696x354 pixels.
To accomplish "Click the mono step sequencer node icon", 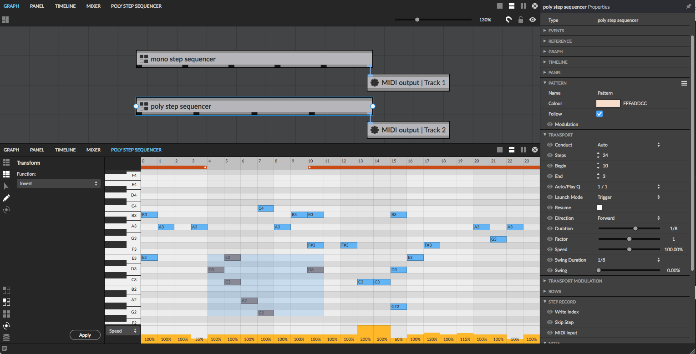I will pos(144,59).
